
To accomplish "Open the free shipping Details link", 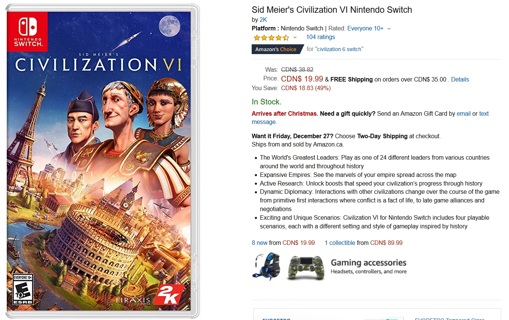I will pyautogui.click(x=460, y=79).
